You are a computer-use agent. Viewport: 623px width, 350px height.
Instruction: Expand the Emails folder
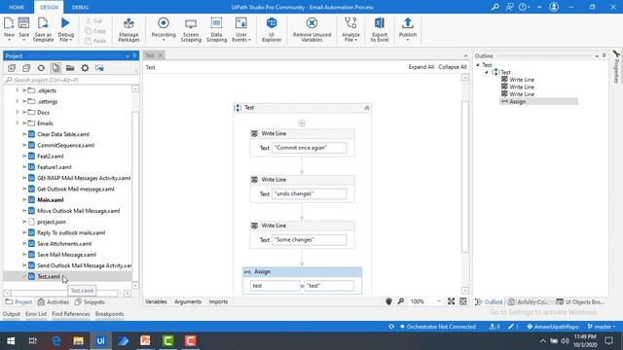click(18, 123)
